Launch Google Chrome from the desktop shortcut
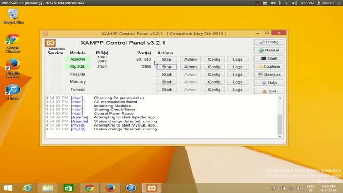The height and width of the screenshot is (193, 343). (13, 43)
